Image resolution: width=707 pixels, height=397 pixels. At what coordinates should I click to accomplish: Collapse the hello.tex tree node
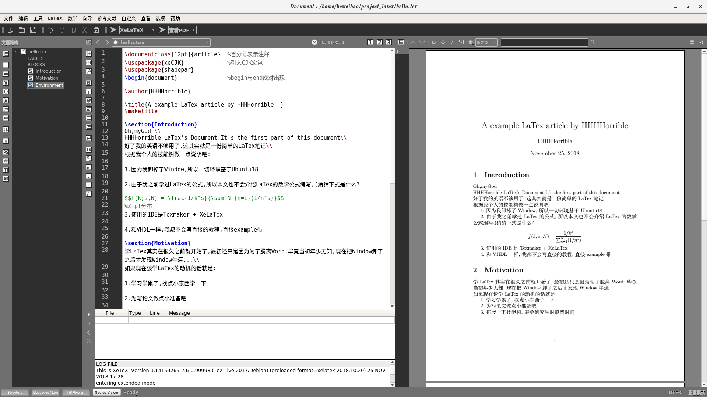16,51
